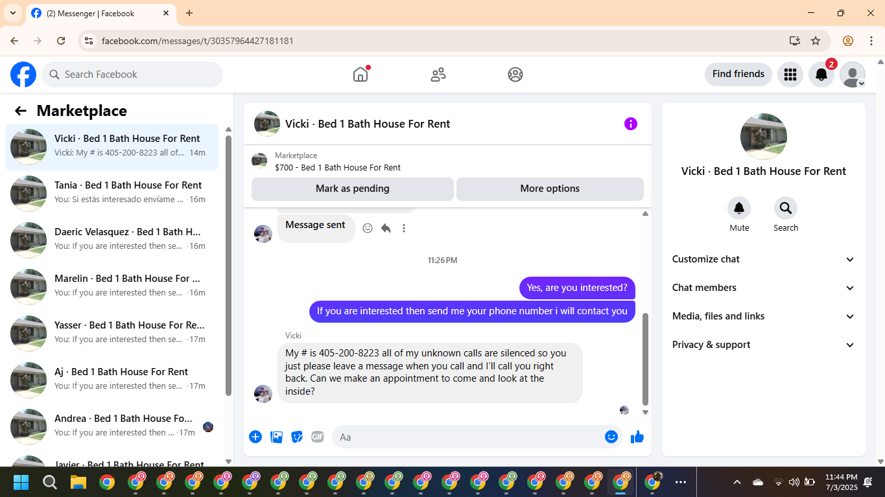Click More options button
885x497 pixels.
click(550, 189)
